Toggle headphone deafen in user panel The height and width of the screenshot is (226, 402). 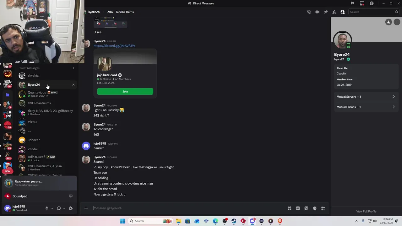(59, 208)
